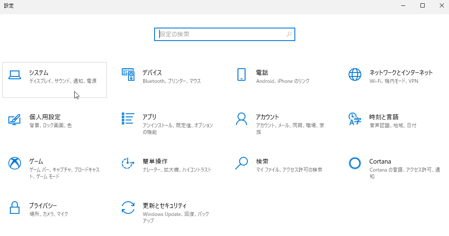The image size is (449, 236).
Task: Click description ディスプレイ、サウンド、通知、電源
Action: (x=63, y=81)
